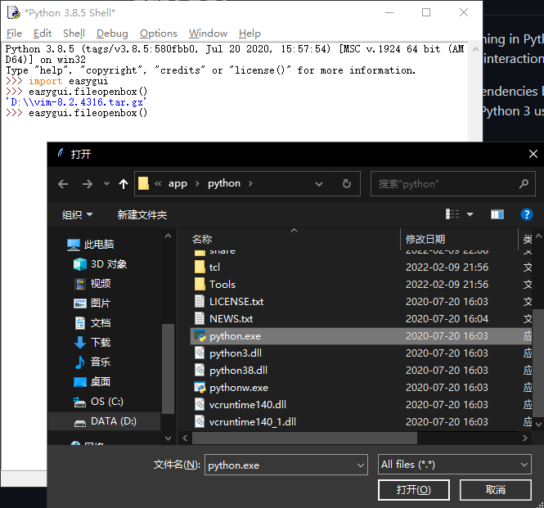
Task: Select OS (C:) drive in the navigation pane
Action: (x=98, y=402)
